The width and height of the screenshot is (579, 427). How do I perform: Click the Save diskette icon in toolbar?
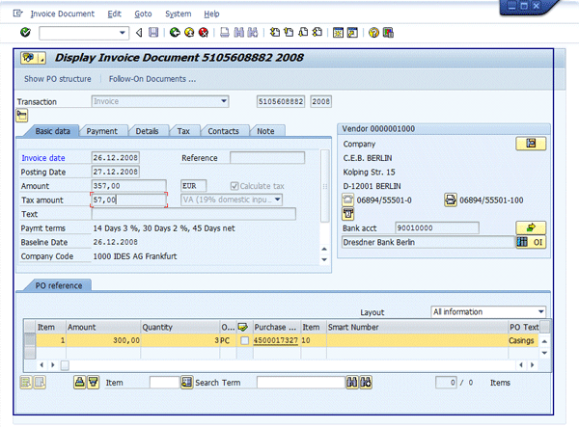coord(153,32)
